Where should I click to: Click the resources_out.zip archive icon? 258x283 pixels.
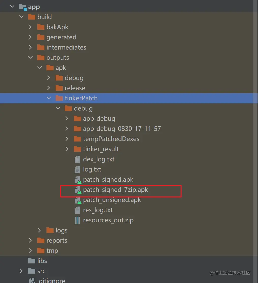tap(77, 220)
